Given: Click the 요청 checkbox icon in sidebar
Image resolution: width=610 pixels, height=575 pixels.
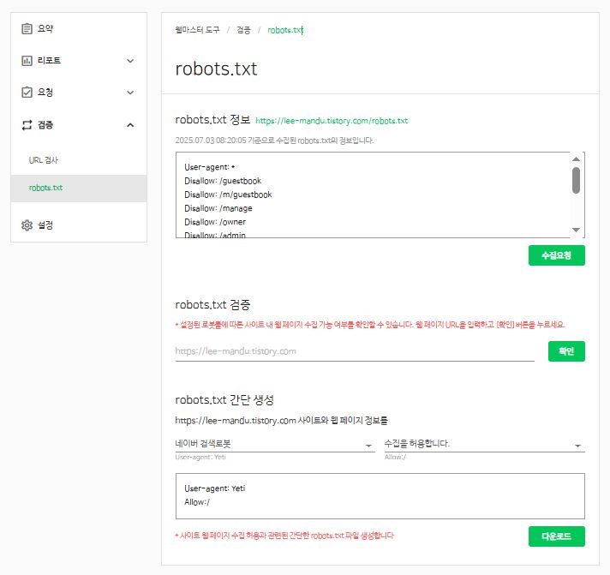Looking at the screenshot, I should 27,93.
